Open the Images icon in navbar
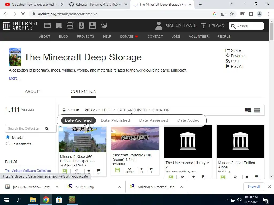 104,26
